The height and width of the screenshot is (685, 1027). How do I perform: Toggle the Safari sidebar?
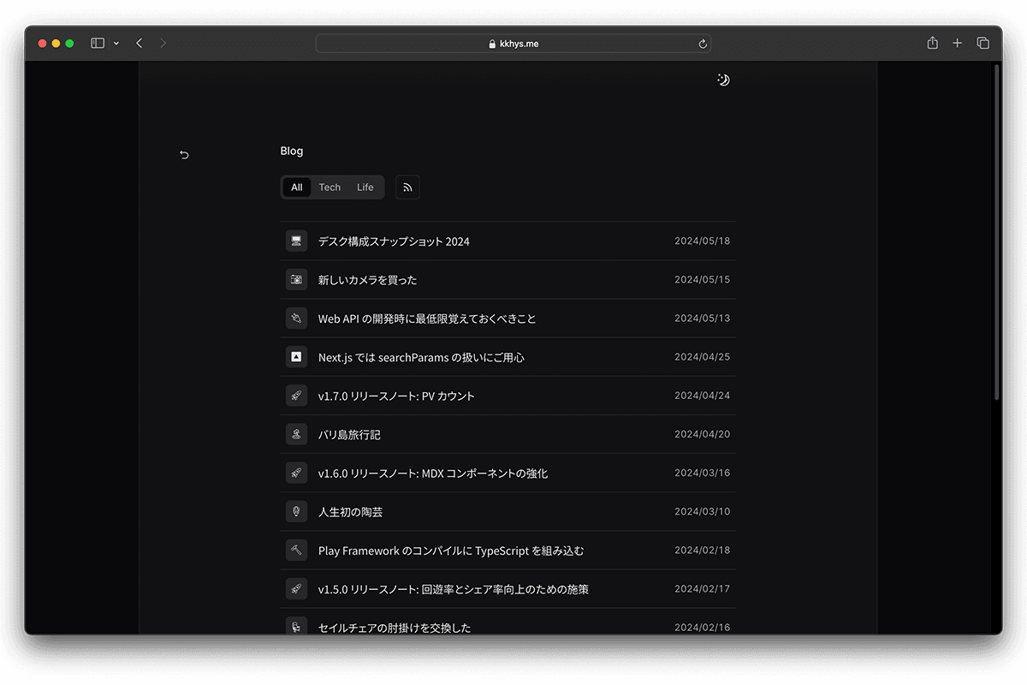coord(97,42)
